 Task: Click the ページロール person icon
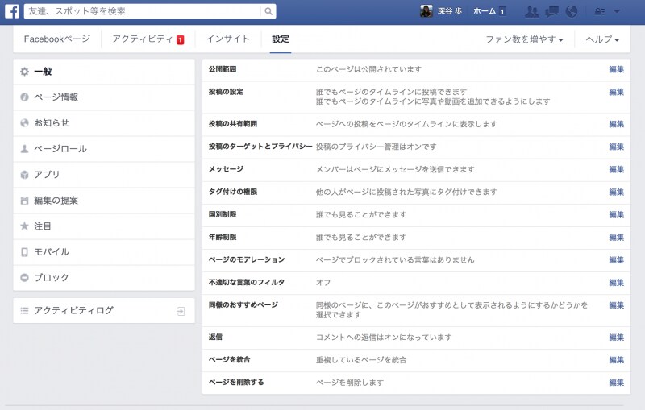pyautogui.click(x=25, y=149)
